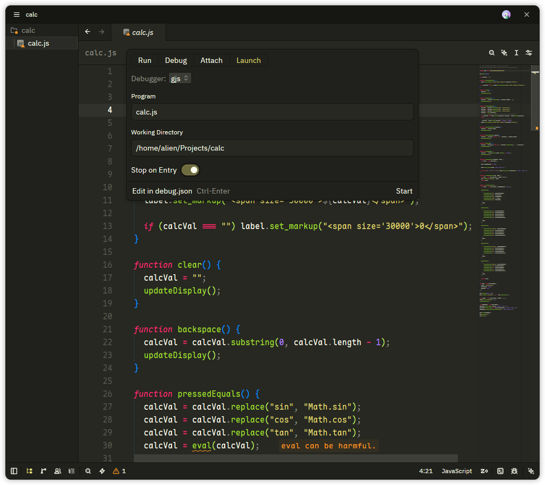This screenshot has width=545, height=485.
Task: Switch to the Debug tab
Action: (176, 61)
